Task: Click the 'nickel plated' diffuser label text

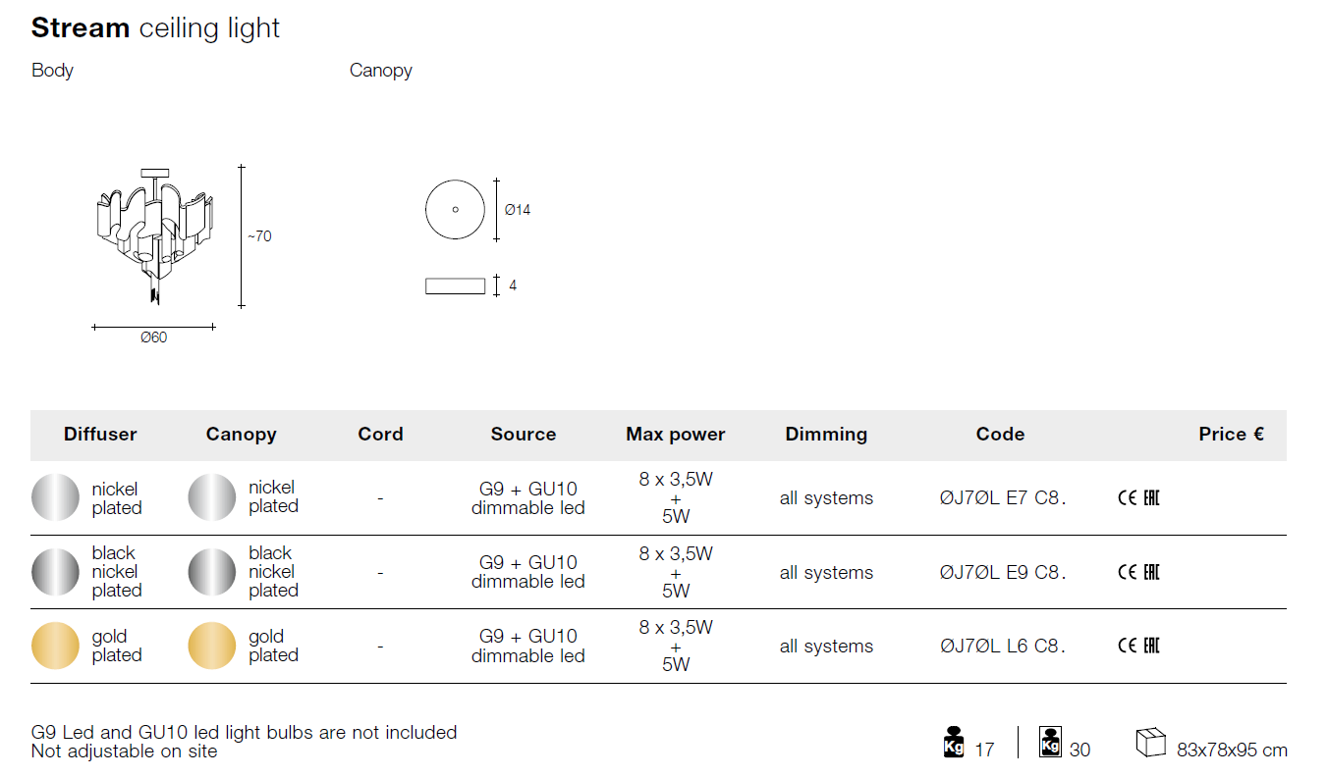Action: tap(117, 498)
